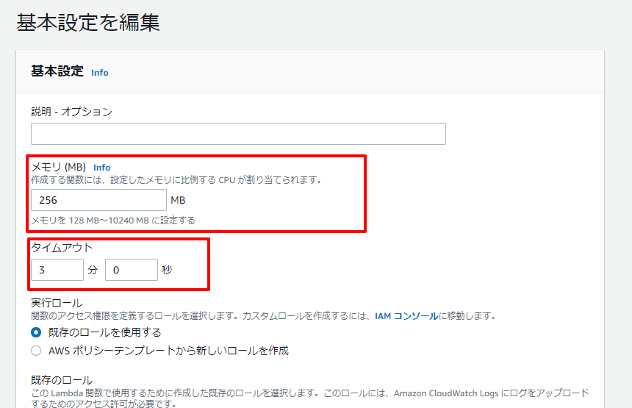Click the timeout seconds field showing 0
The image size is (632, 408).
tap(132, 270)
